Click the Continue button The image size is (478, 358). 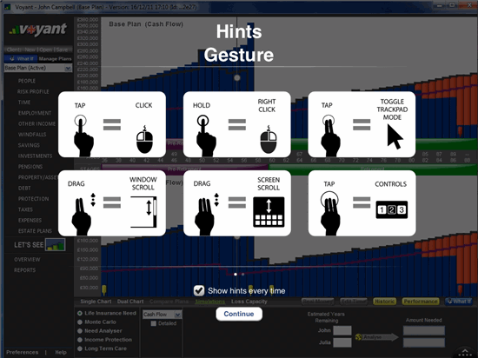coord(239,314)
